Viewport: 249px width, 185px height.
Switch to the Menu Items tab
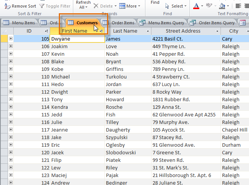[19, 23]
